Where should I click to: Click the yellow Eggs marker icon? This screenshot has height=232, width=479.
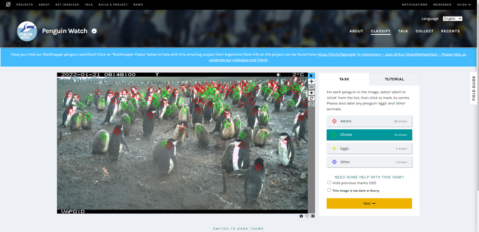[334, 149]
